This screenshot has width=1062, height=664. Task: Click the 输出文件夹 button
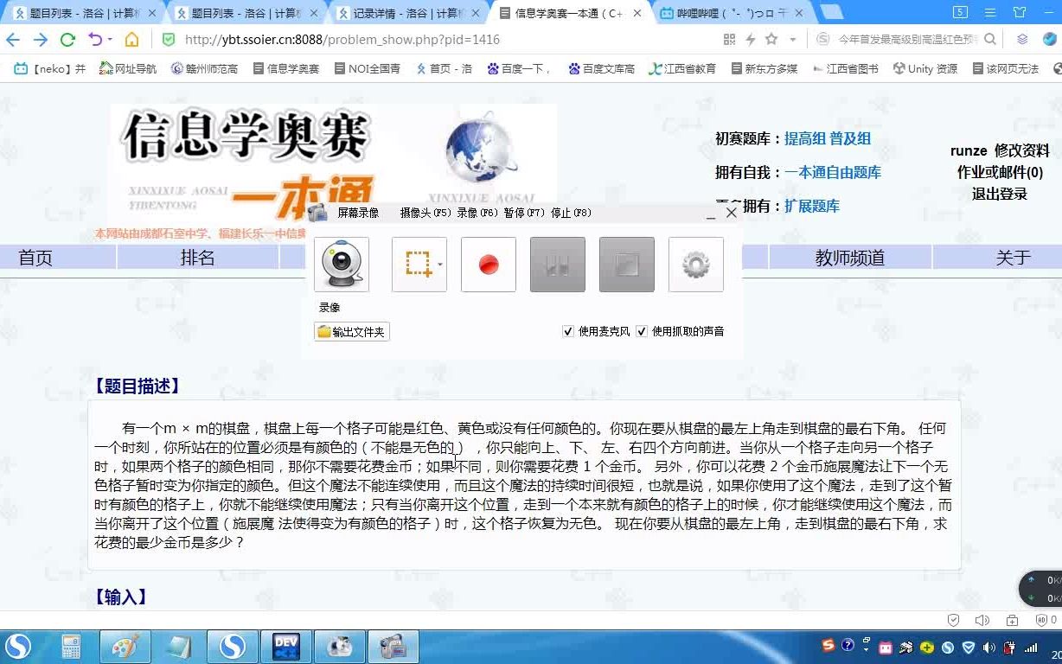click(x=351, y=330)
